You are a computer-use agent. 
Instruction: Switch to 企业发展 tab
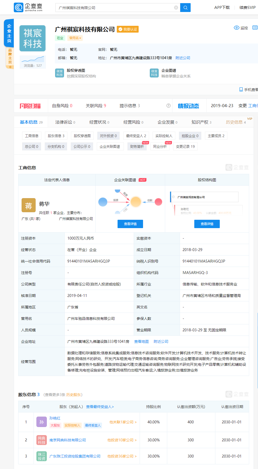[x=167, y=122]
